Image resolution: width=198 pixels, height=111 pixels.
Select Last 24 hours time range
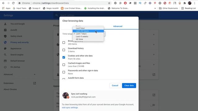tap(88, 31)
